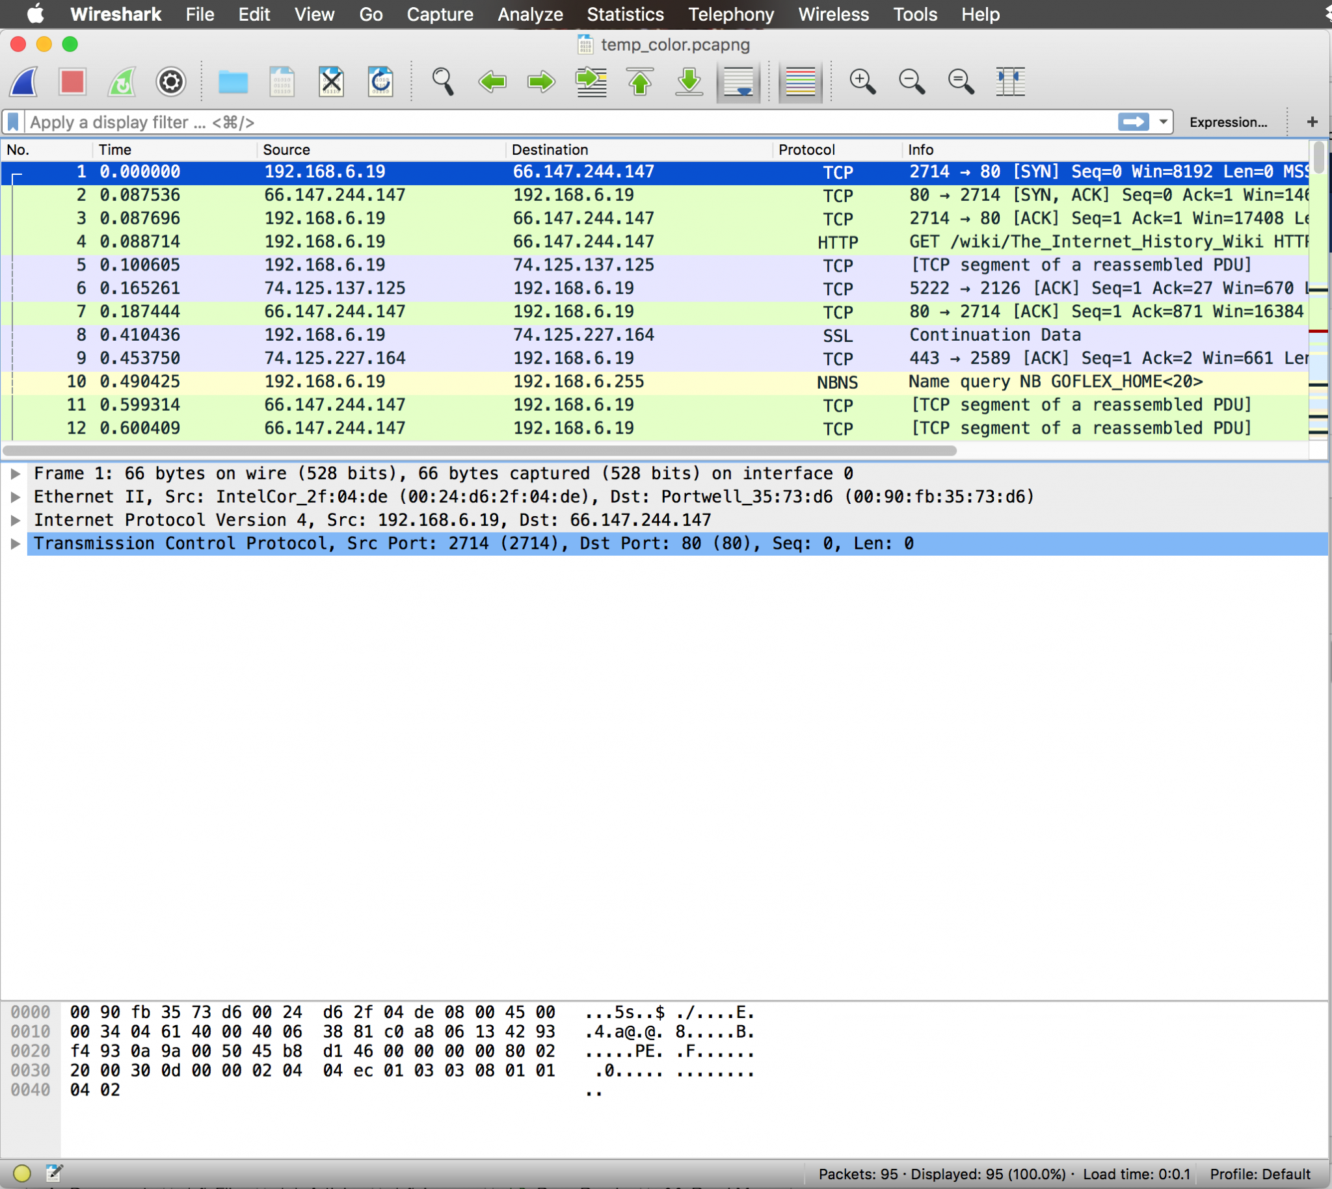Viewport: 1332px width, 1189px height.
Task: Stop the current capture
Action: [x=73, y=82]
